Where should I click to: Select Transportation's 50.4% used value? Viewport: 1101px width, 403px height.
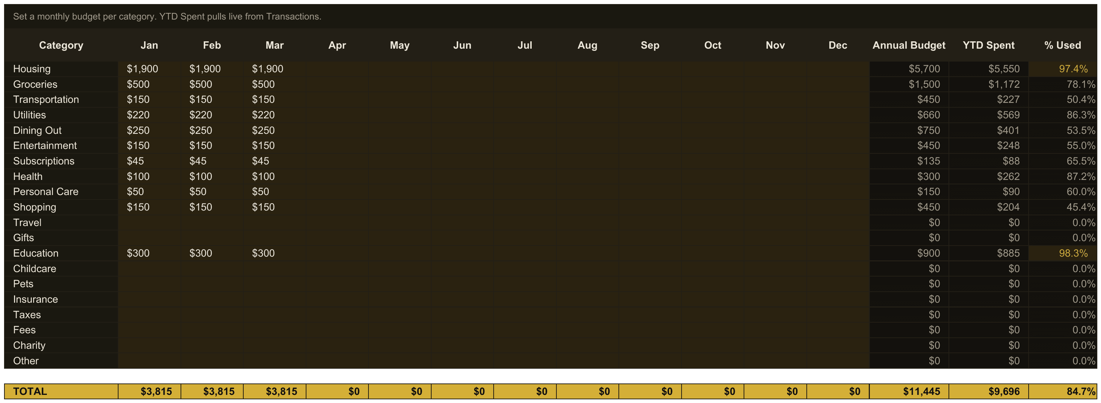coord(1080,100)
